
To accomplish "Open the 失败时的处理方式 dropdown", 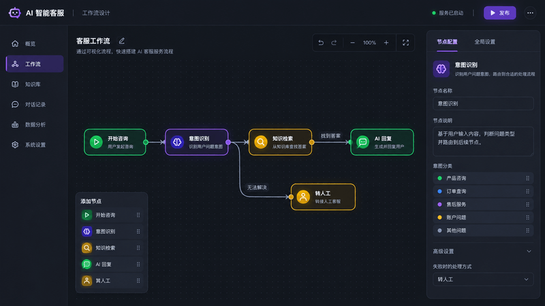I will (x=483, y=279).
